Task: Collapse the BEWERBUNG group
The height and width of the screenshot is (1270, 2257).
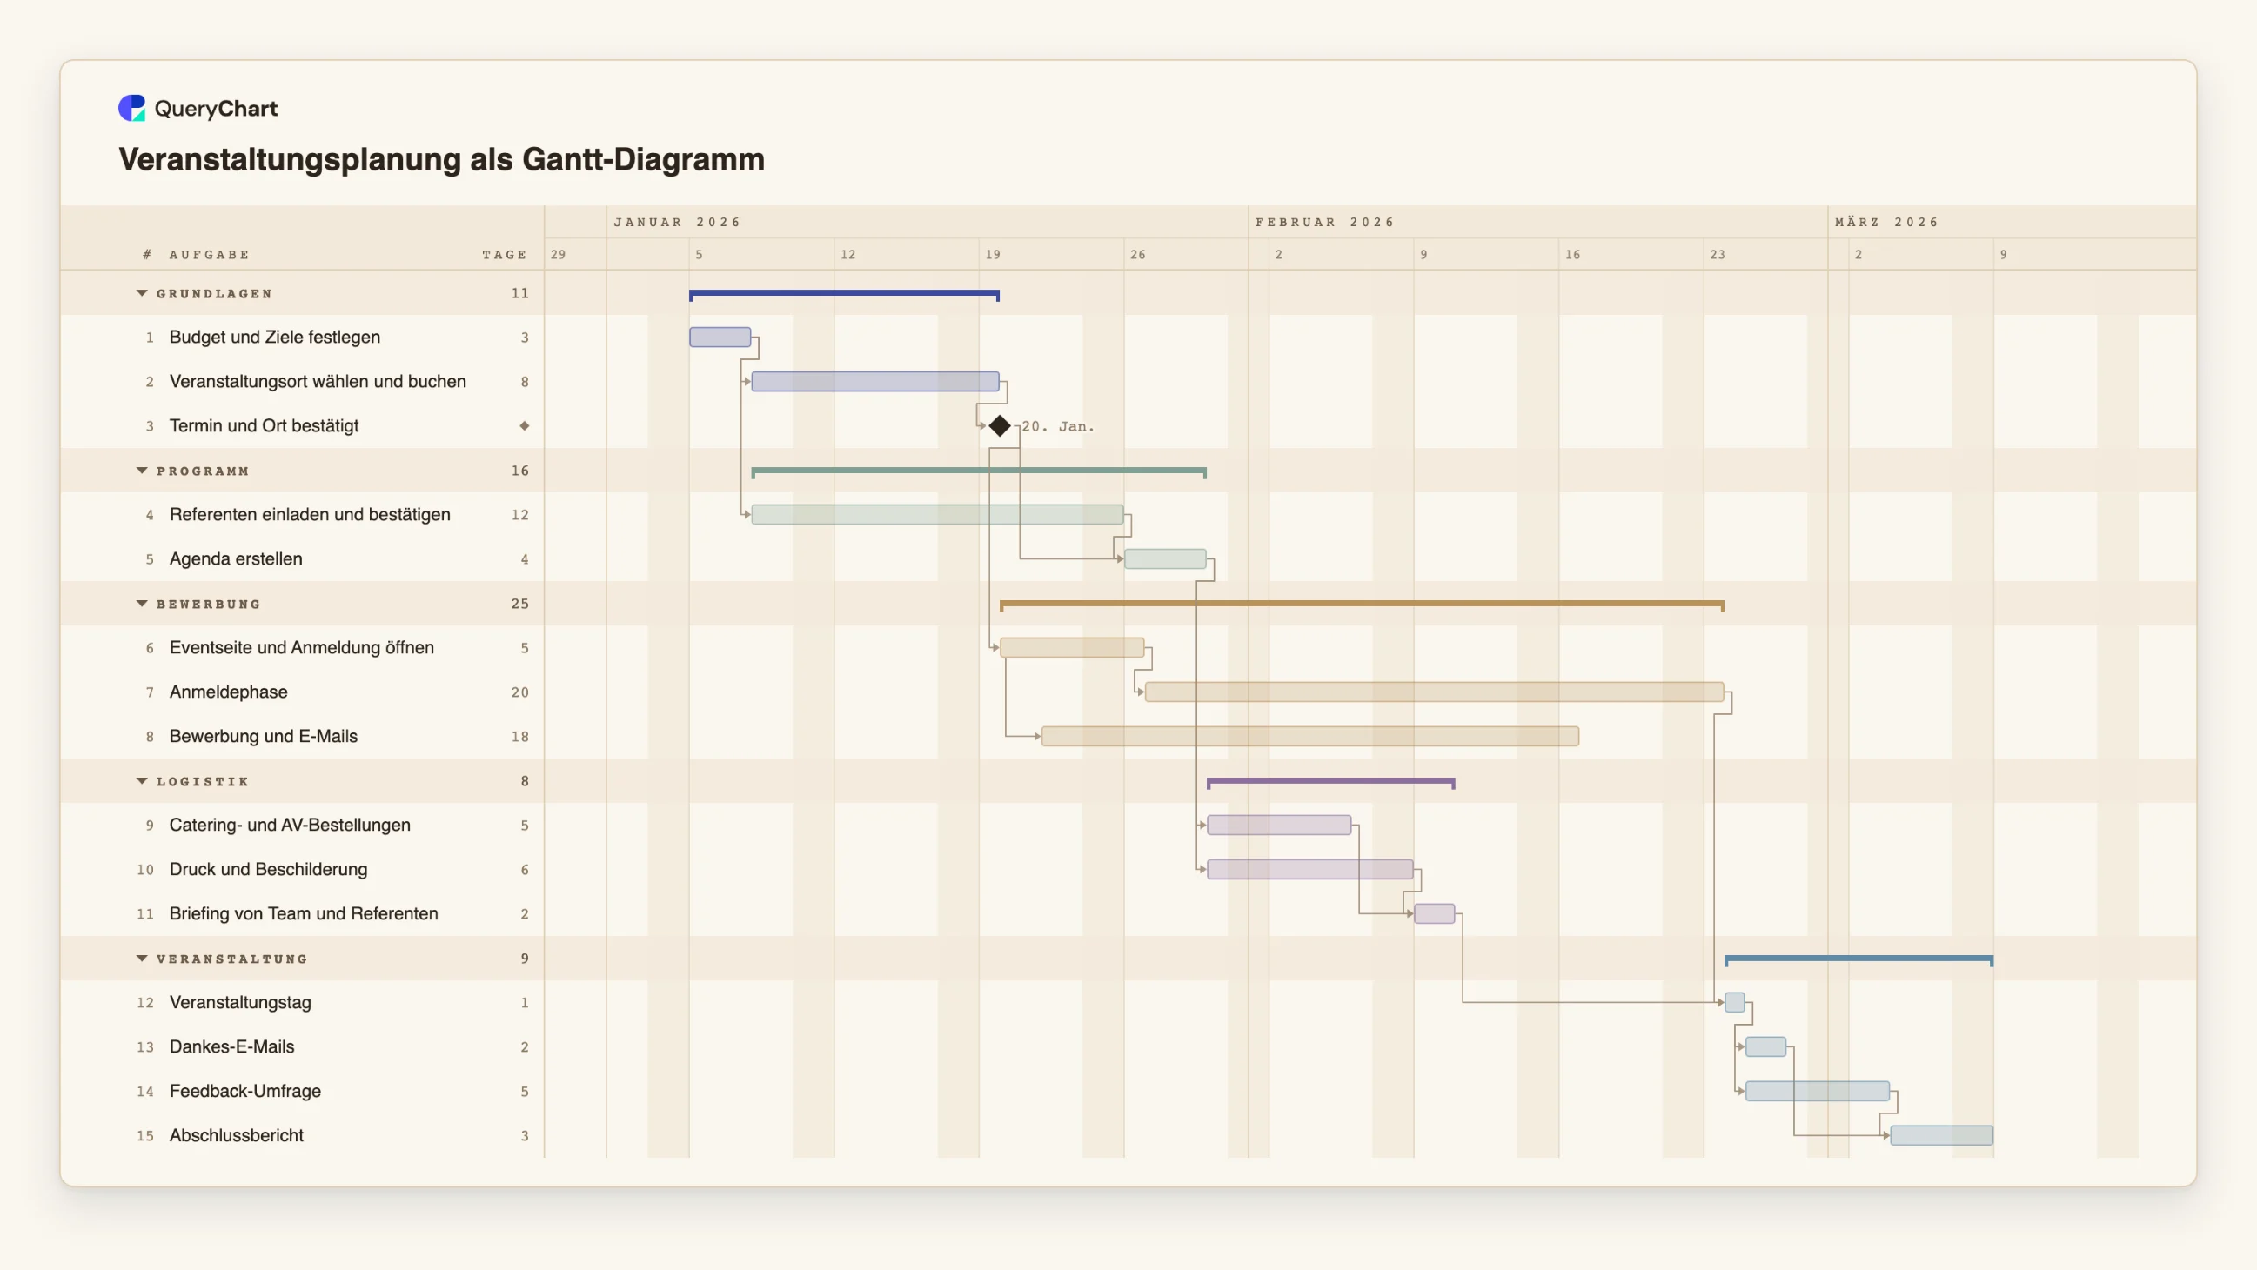Action: pos(142,604)
